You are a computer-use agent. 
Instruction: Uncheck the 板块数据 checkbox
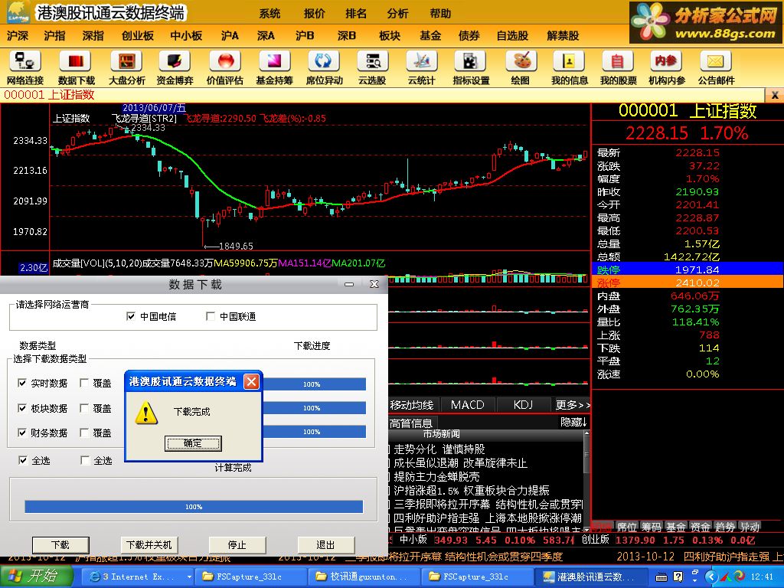[22, 408]
